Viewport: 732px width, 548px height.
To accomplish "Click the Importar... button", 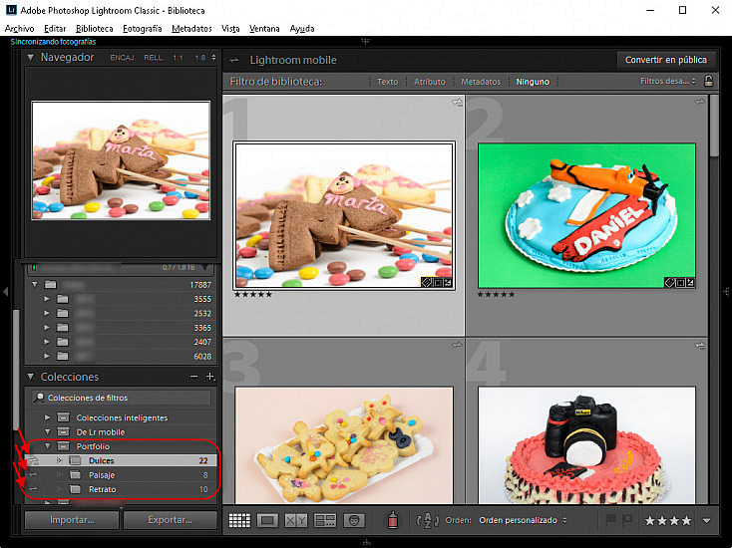I will pos(72,519).
